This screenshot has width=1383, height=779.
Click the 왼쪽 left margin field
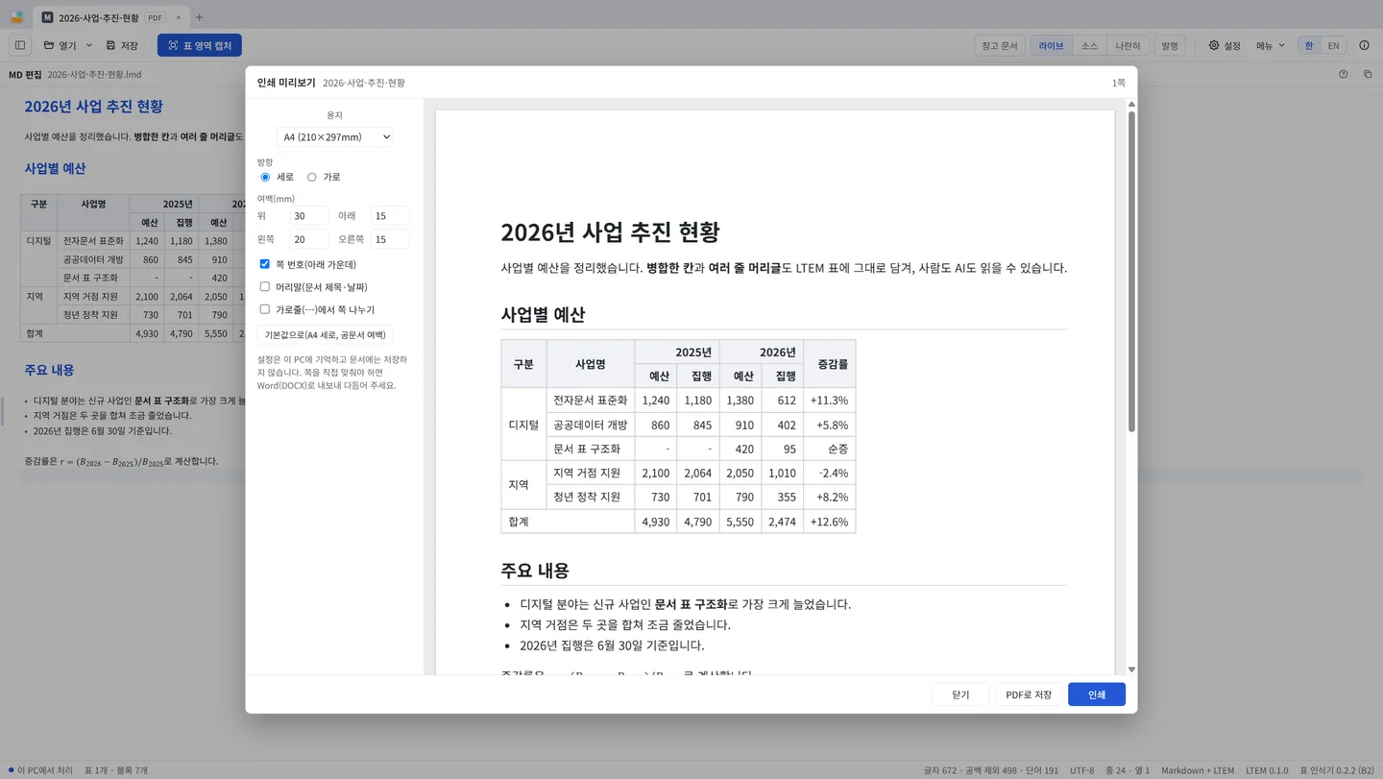click(x=309, y=239)
